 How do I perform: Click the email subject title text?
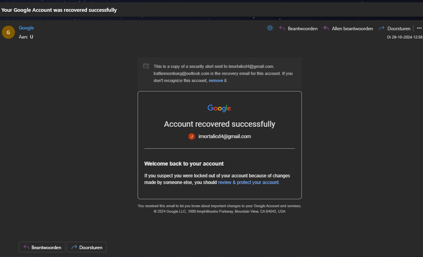click(x=59, y=10)
